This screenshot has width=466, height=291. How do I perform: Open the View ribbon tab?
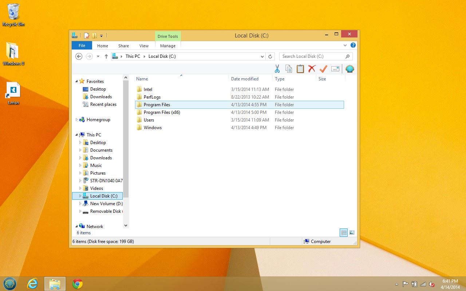pyautogui.click(x=144, y=46)
